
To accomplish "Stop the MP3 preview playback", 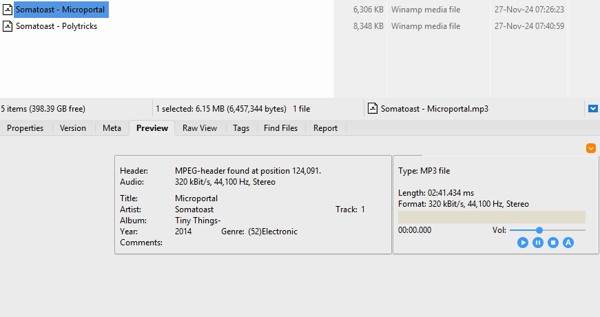I will (x=553, y=243).
